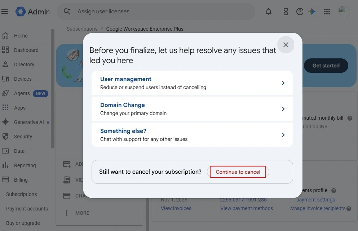
Task: Click the Apps grid sidebar icon
Action: (5, 107)
